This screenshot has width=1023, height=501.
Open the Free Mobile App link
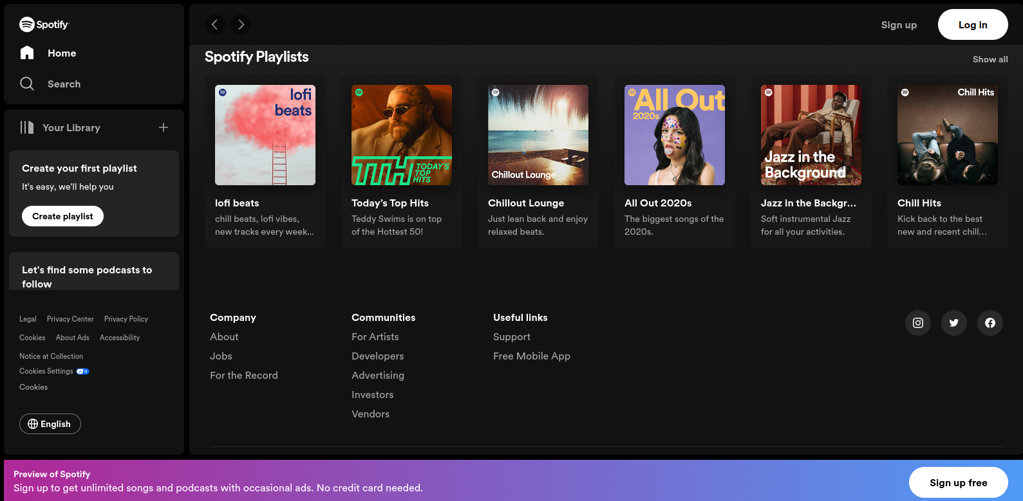pos(532,356)
